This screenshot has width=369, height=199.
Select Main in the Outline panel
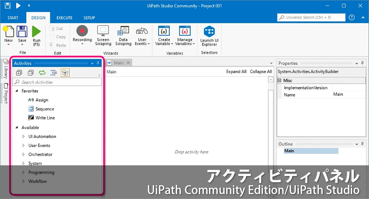point(311,151)
